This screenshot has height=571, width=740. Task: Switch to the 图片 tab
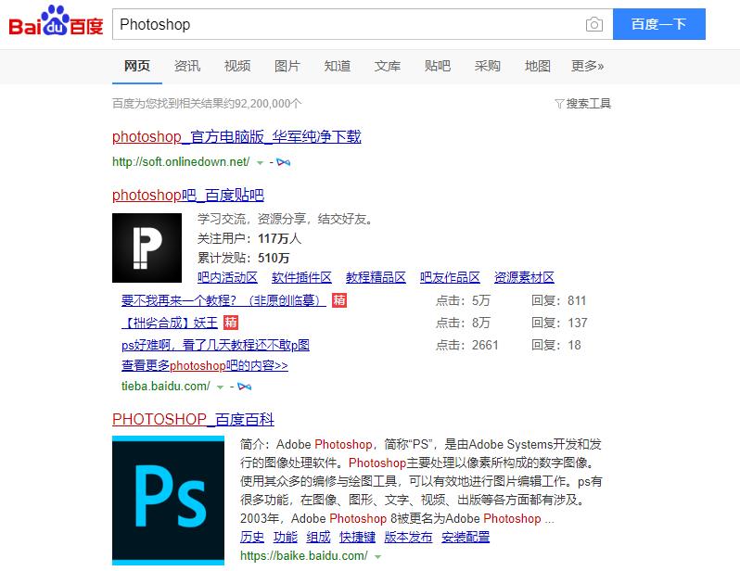[x=287, y=66]
